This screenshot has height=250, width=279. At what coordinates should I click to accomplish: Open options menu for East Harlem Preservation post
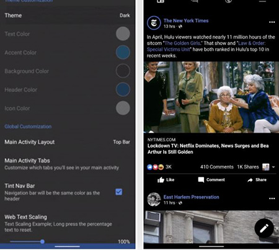[x=272, y=199]
